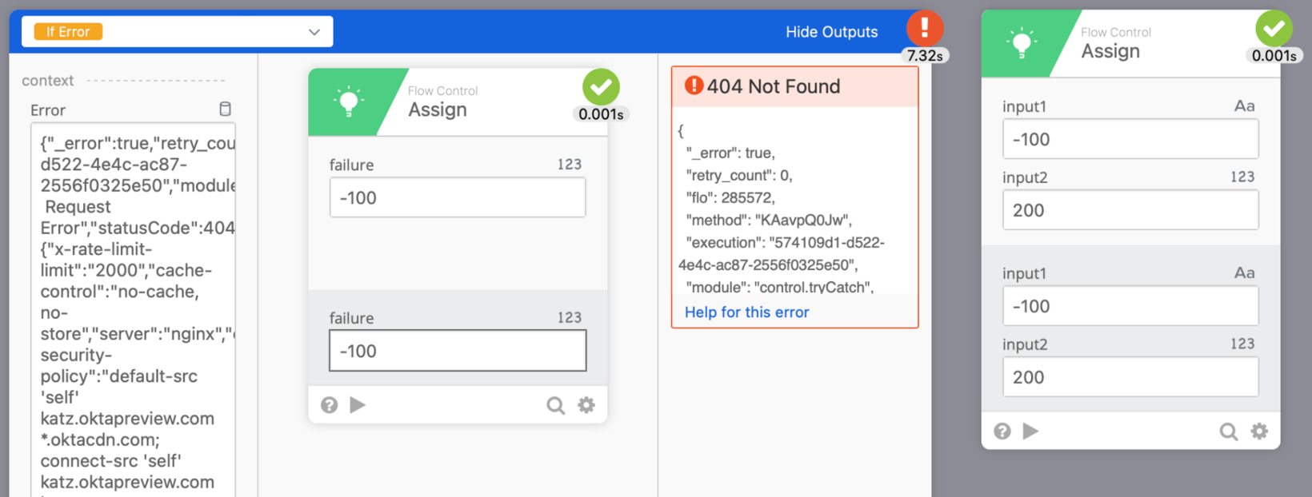Click the top input1 field on the right card

pyautogui.click(x=1130, y=139)
